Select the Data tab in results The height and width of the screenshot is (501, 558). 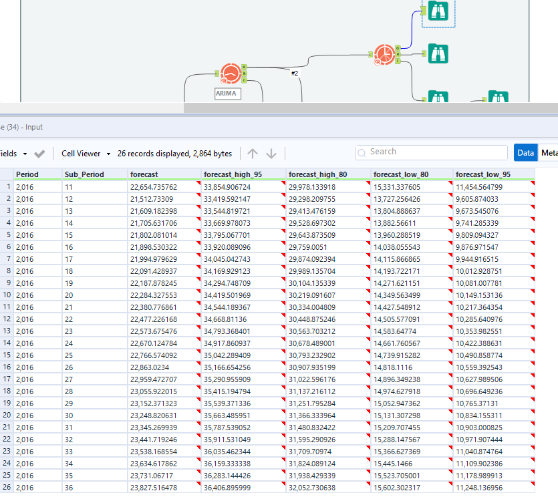[525, 152]
